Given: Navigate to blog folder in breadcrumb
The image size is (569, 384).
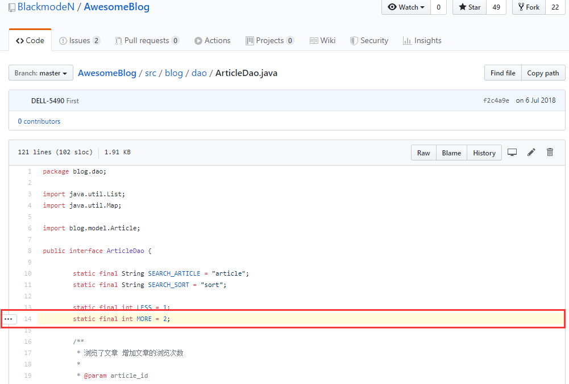Looking at the screenshot, I should point(174,73).
